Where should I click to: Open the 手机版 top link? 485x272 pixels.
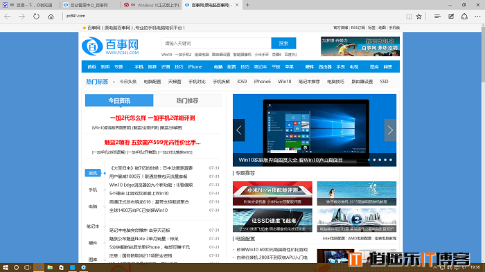pyautogui.click(x=394, y=28)
